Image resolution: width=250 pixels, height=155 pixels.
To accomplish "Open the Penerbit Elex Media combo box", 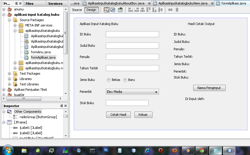I will (x=132, y=92).
